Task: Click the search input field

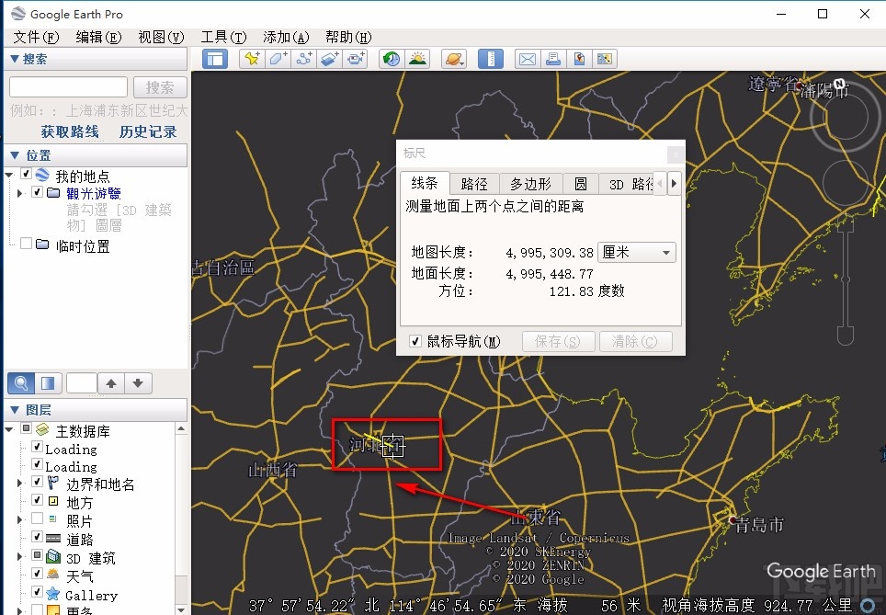Action: [x=68, y=87]
